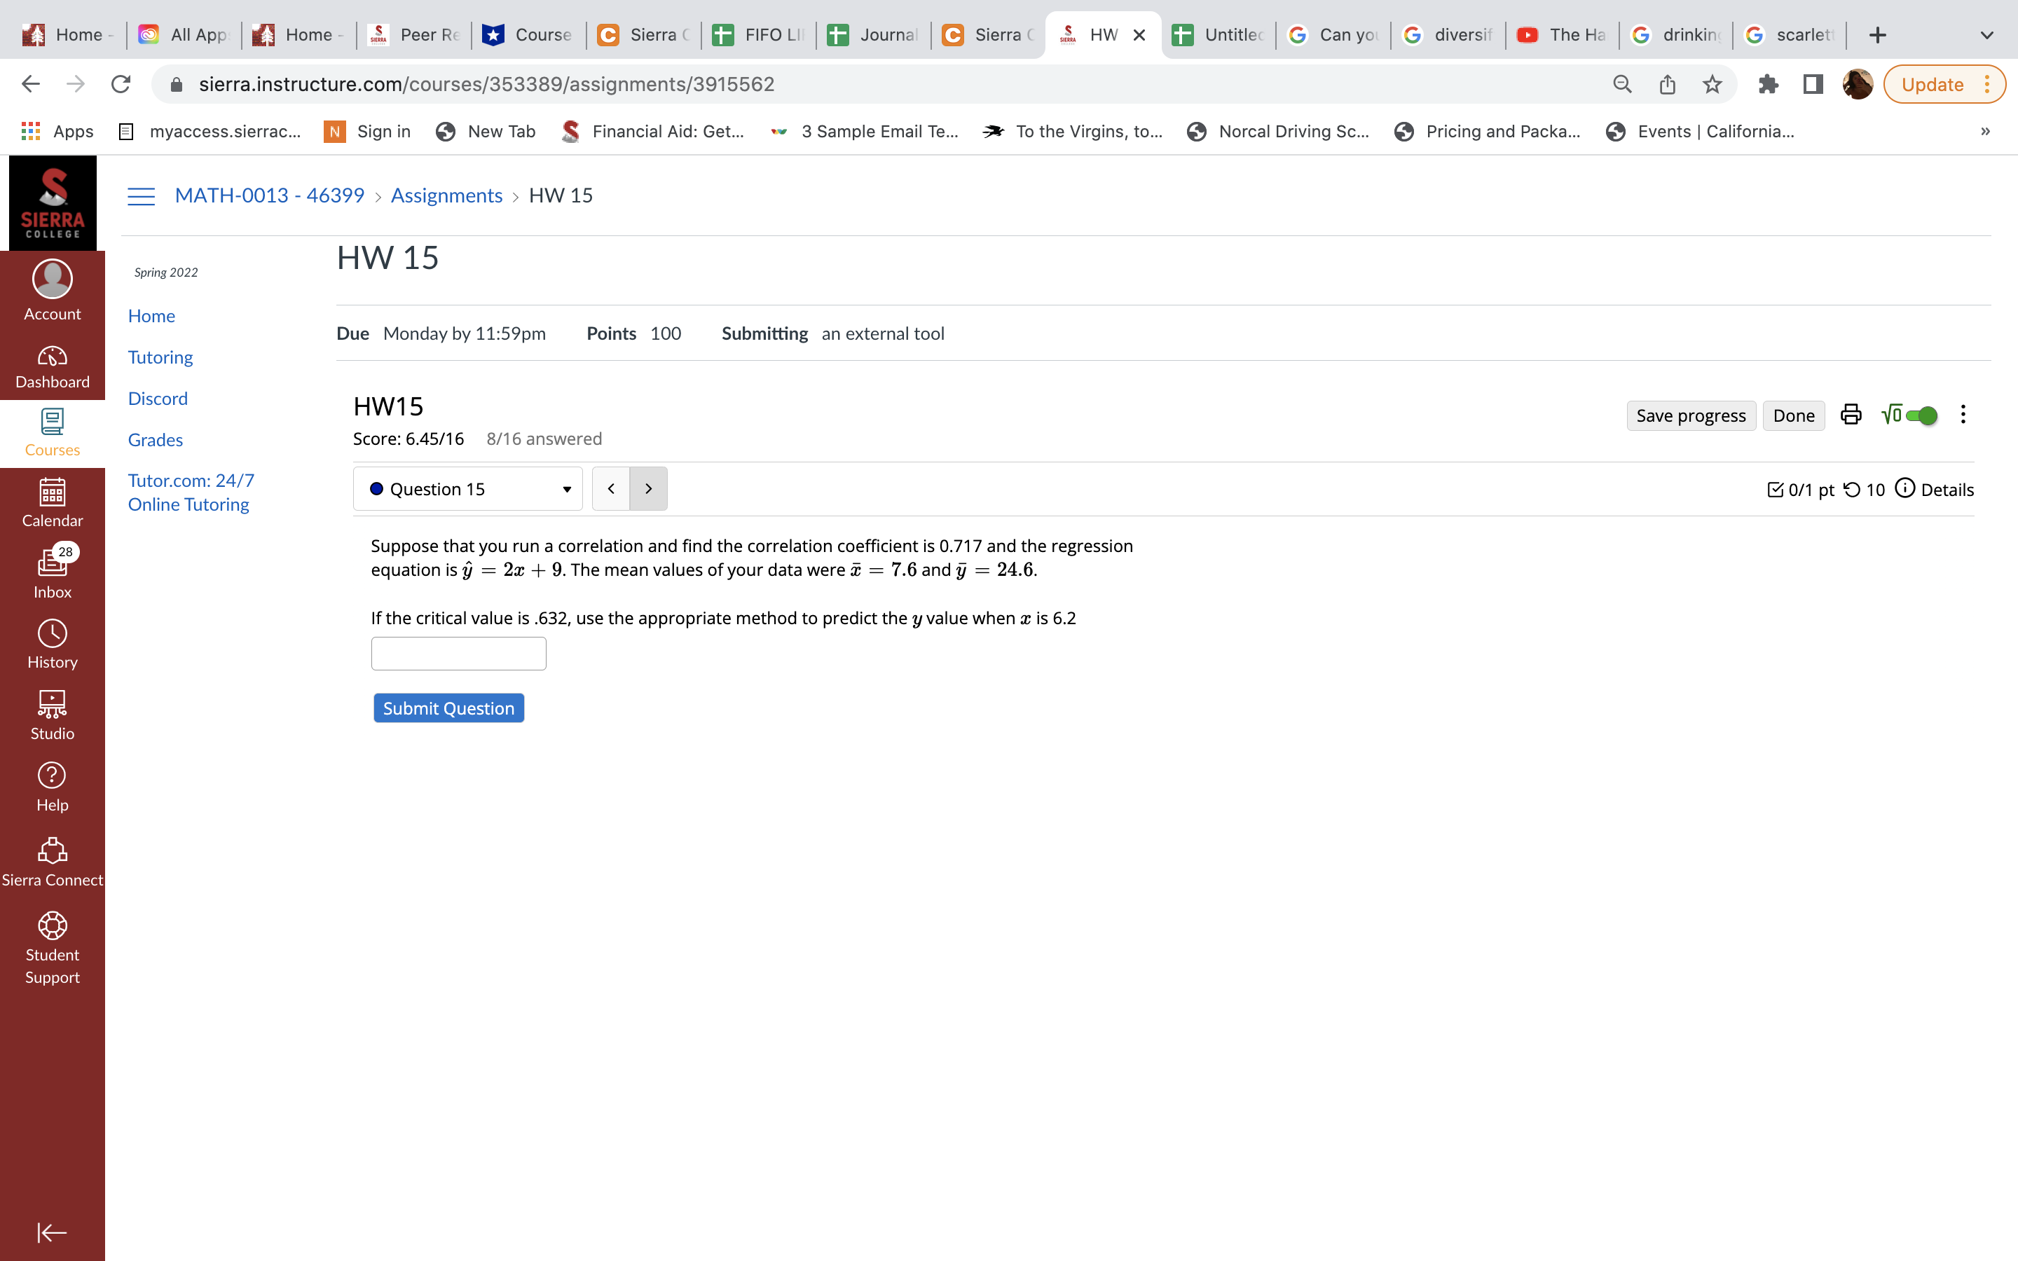Screen dimensions: 2018x1261
Task: Collapse the global navigation sidebar arrow
Action: (x=52, y=1232)
